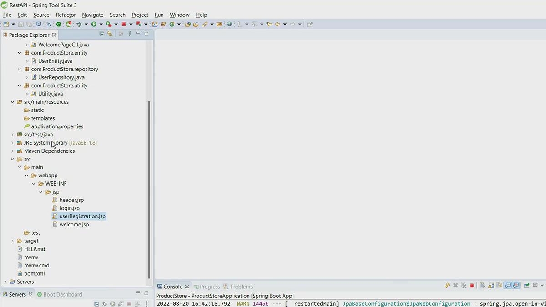
Task: Close the Package Explorer tab
Action: point(54,35)
